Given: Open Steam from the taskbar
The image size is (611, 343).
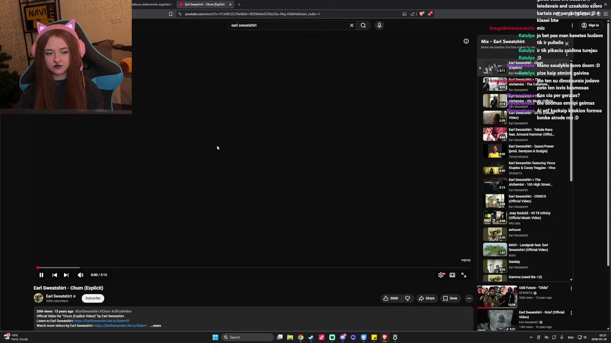Looking at the screenshot, I should coord(311,337).
